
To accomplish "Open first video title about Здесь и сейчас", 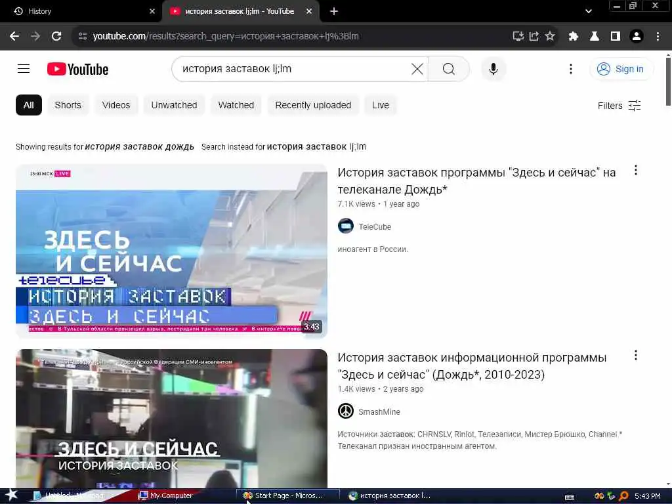I will (x=476, y=181).
